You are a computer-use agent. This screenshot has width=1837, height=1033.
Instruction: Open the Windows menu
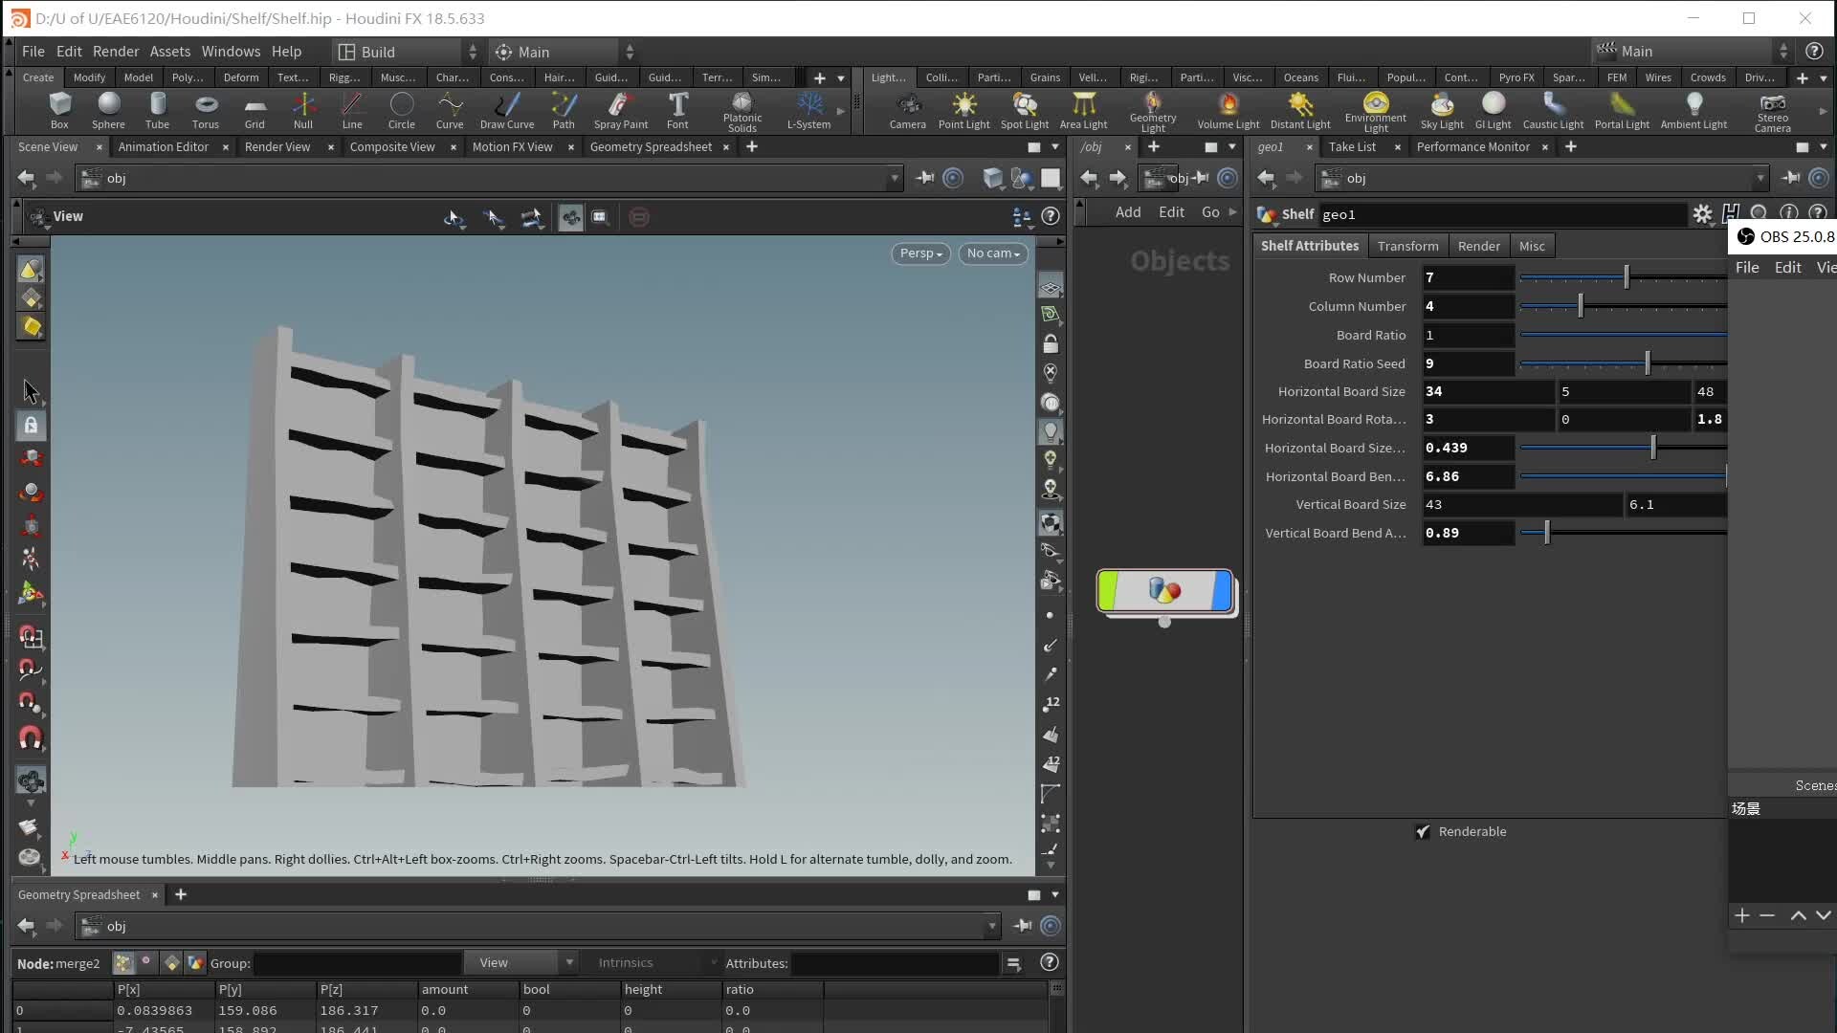coord(230,51)
